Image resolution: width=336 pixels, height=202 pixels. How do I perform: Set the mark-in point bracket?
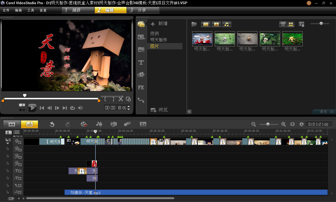click(x=106, y=99)
